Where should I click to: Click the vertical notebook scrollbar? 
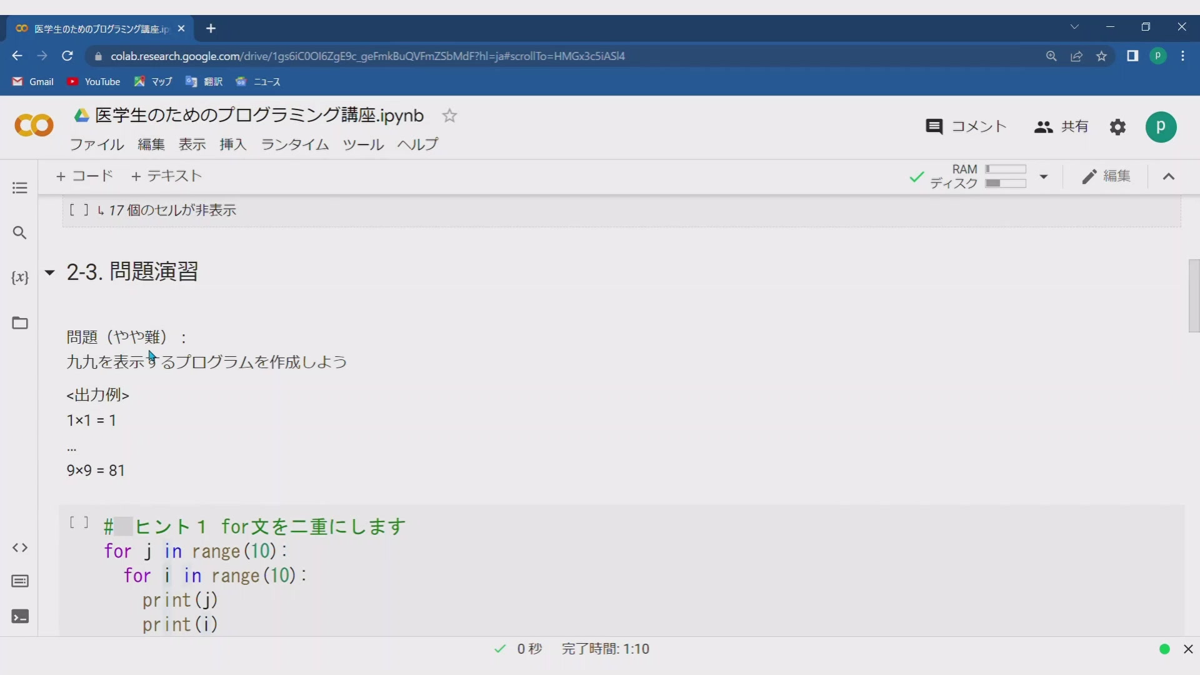pos(1194,295)
